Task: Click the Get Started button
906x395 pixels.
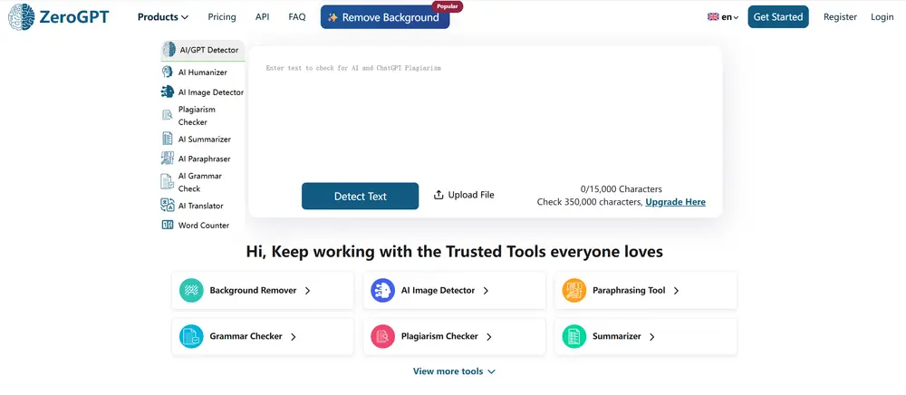Action: click(777, 16)
